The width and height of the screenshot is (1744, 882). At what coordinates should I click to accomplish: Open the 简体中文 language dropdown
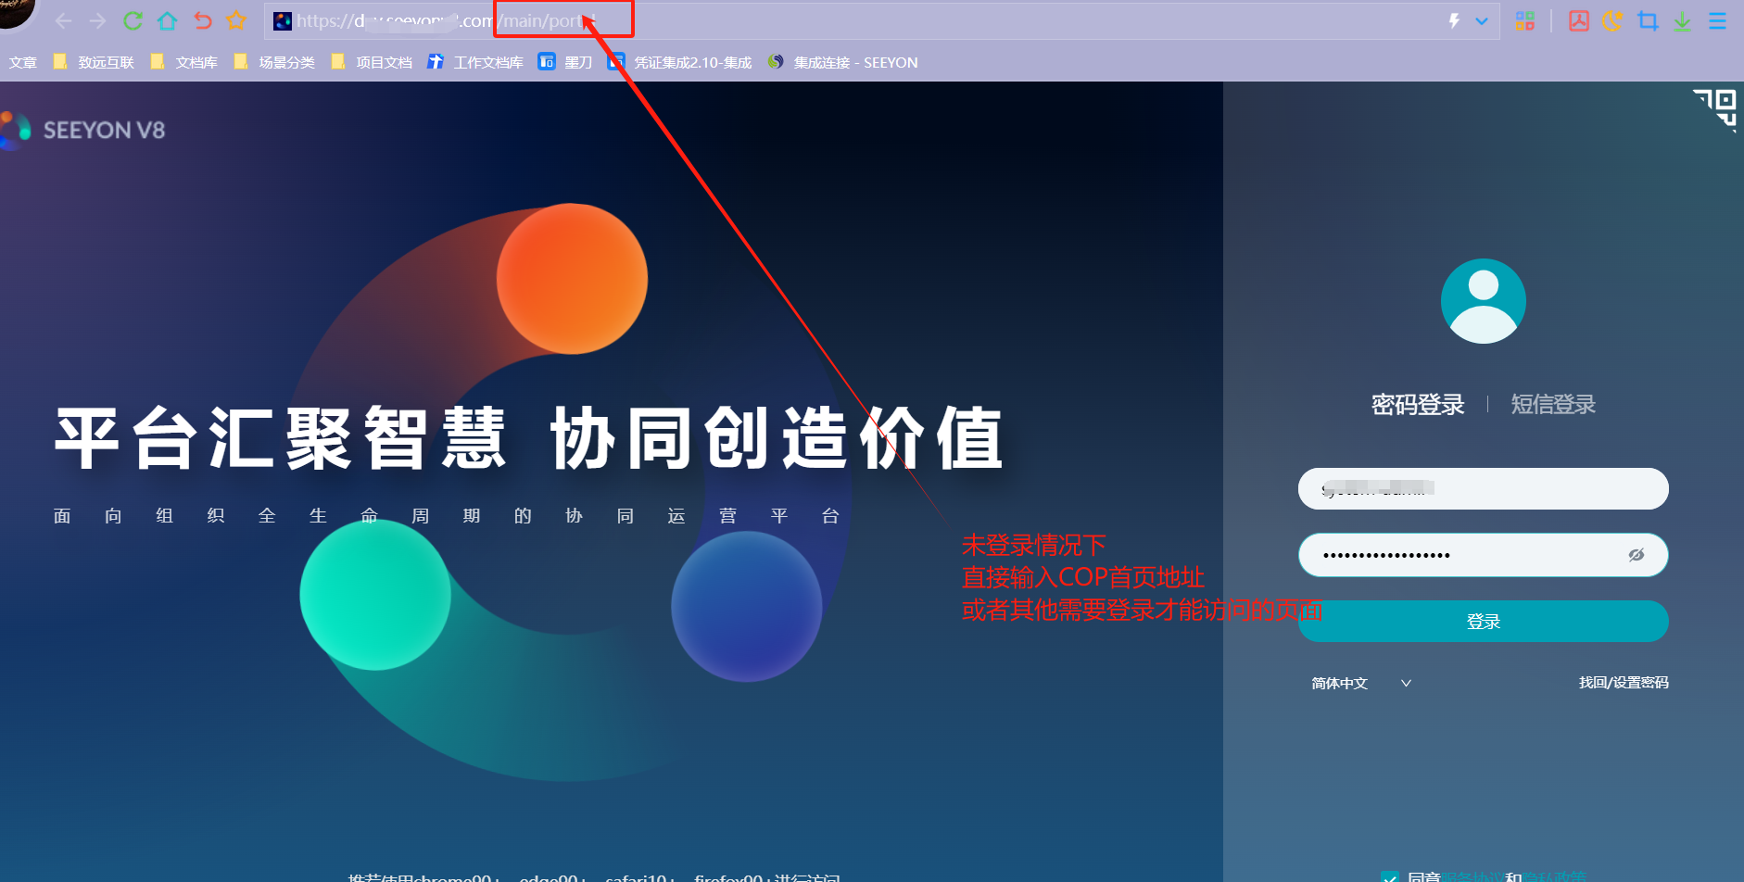[x=1361, y=683]
